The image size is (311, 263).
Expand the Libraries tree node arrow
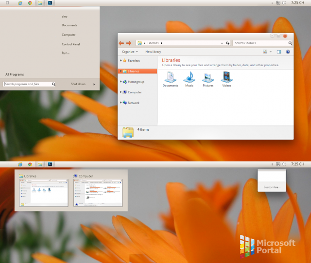tap(121, 71)
